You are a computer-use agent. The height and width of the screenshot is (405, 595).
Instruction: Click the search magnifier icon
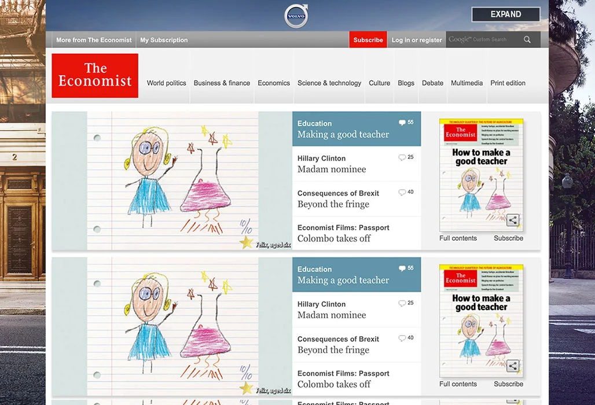527,39
